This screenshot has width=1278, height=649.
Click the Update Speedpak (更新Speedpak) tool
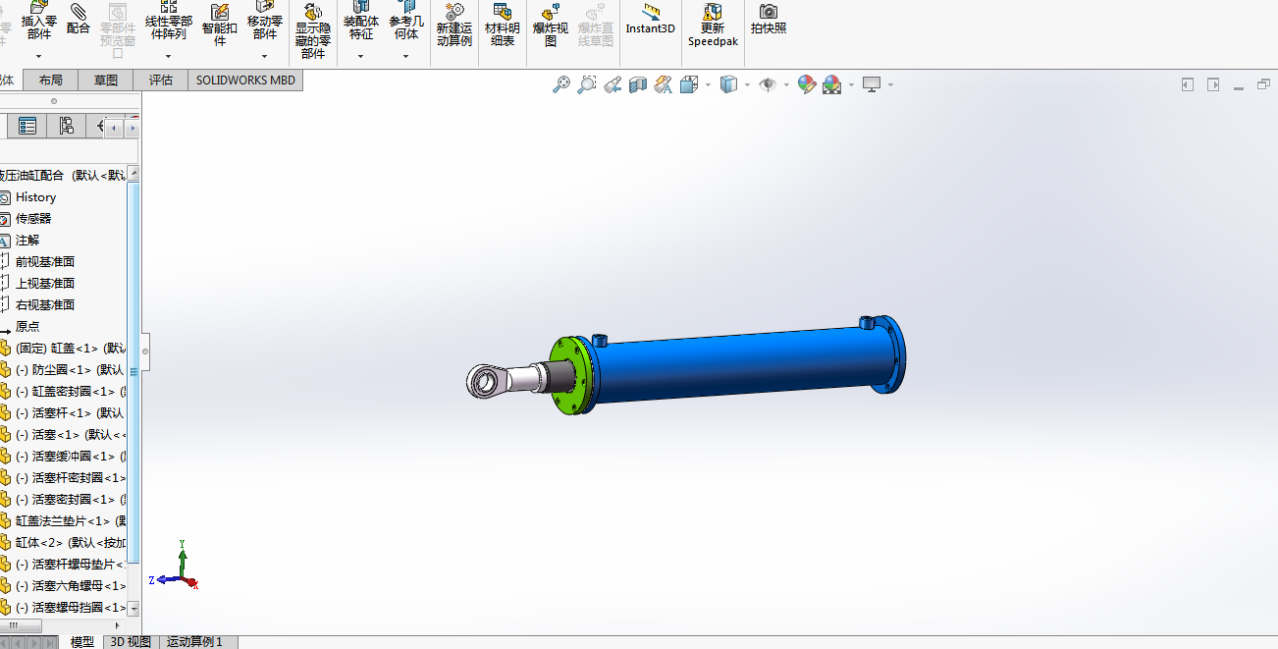click(x=713, y=24)
